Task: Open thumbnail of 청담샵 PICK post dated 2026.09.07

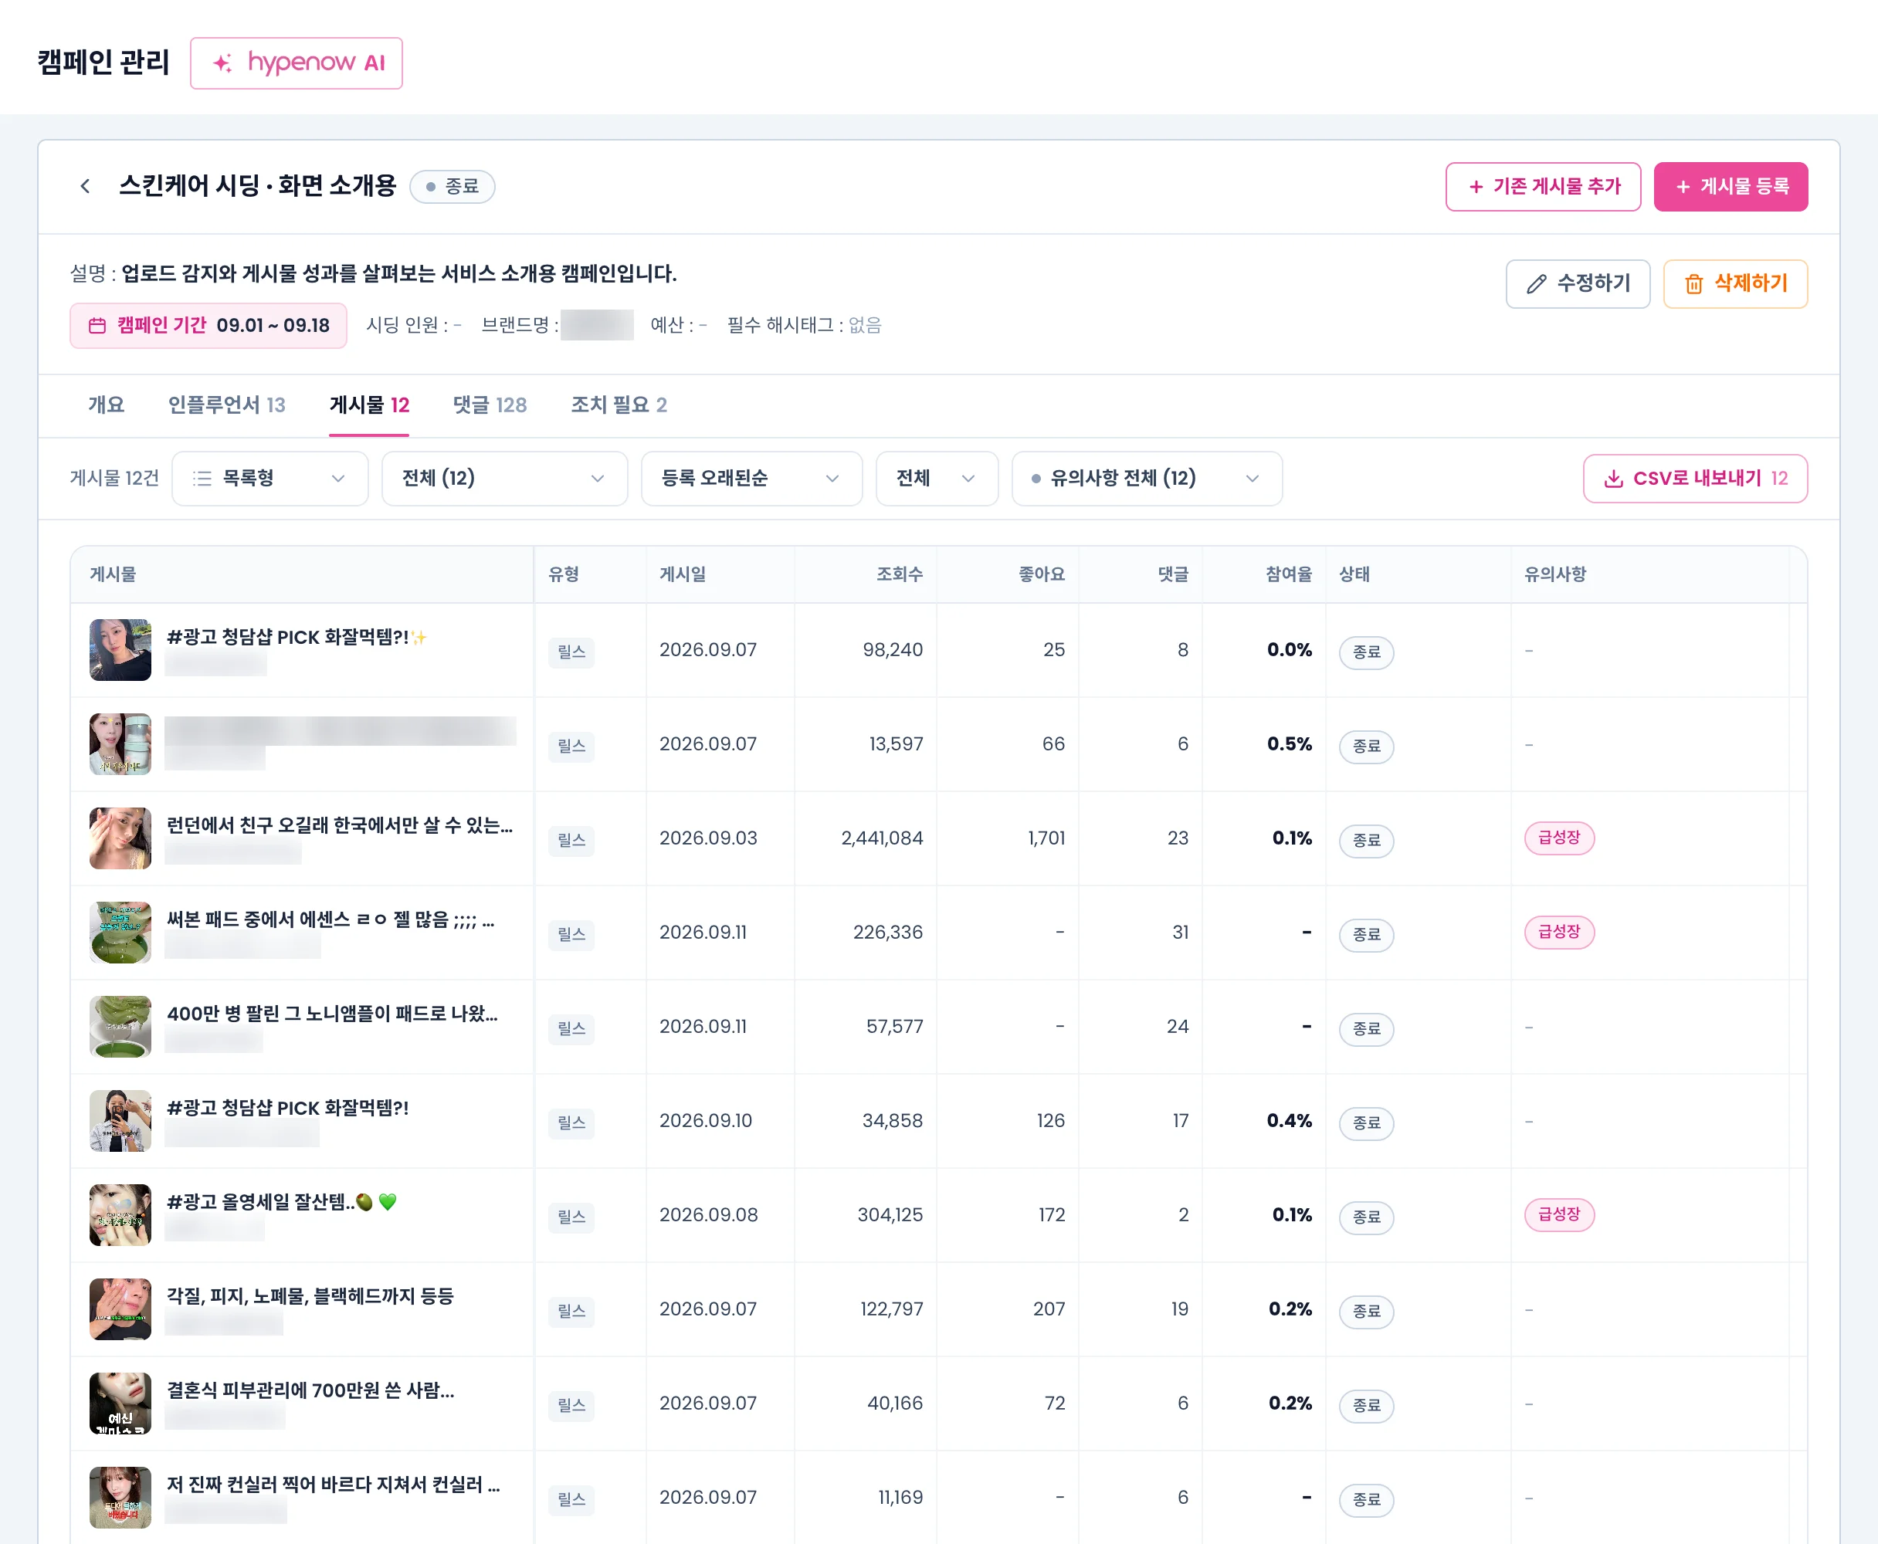Action: [x=120, y=650]
